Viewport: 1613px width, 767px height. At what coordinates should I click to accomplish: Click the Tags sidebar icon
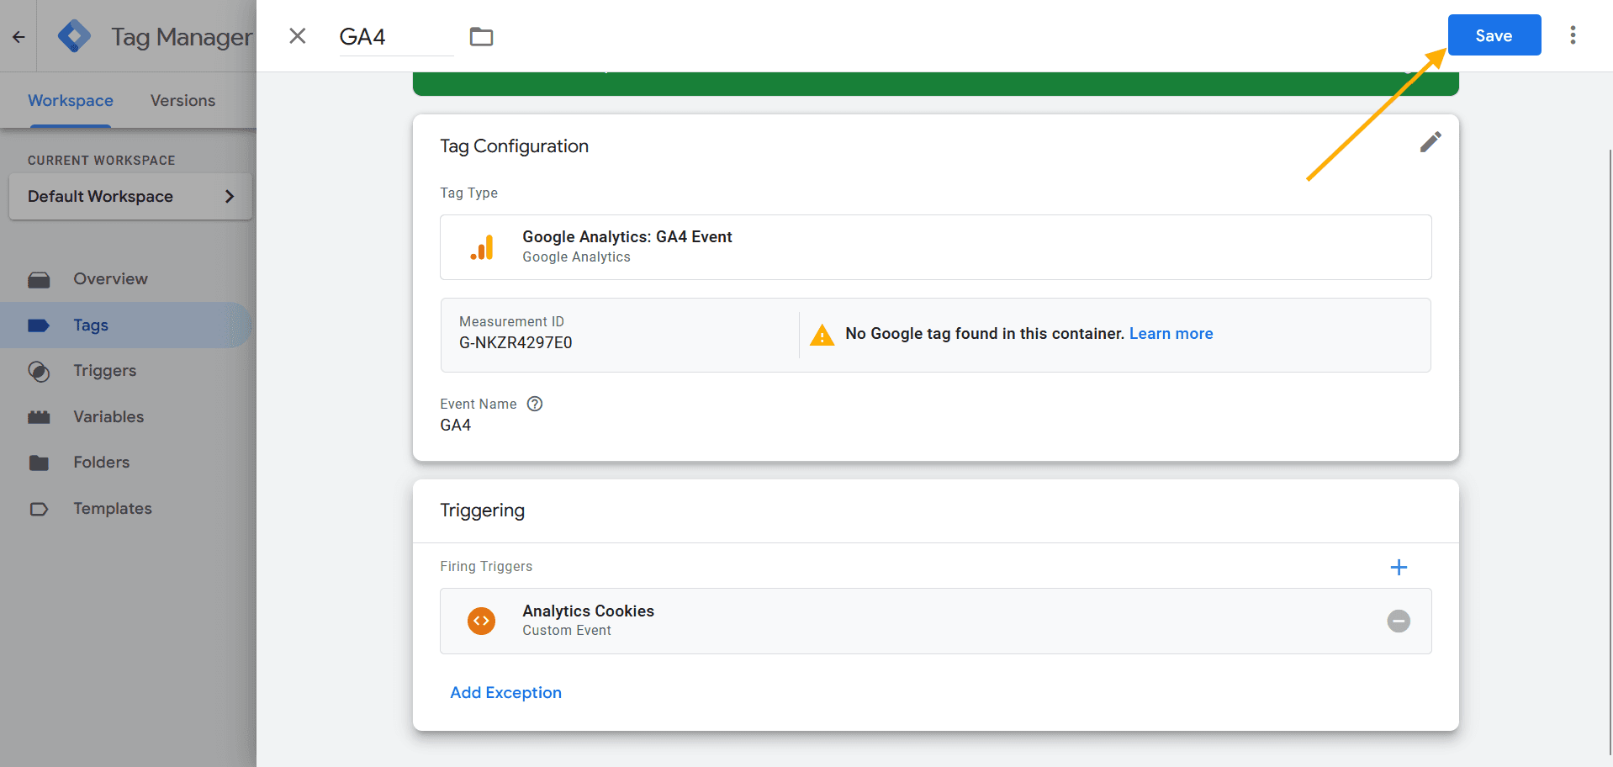39,325
